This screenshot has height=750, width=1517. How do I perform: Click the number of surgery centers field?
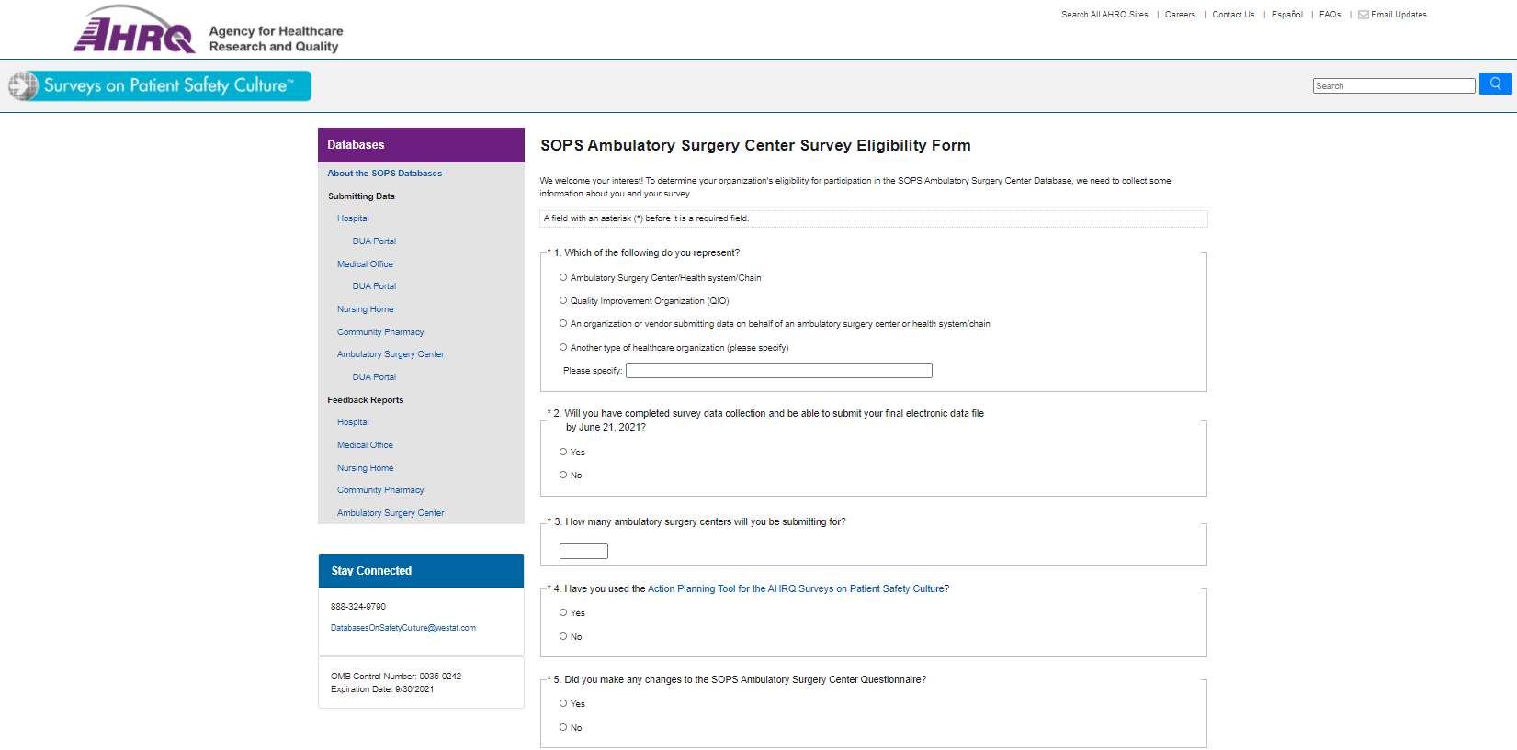(583, 551)
